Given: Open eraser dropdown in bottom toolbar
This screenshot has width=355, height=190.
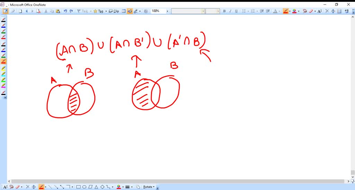Looking at the screenshot, I should [x=21, y=187].
